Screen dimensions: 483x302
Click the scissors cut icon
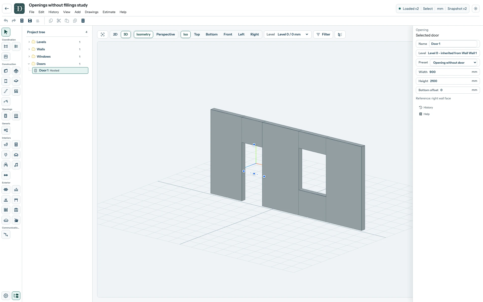[x=59, y=21]
